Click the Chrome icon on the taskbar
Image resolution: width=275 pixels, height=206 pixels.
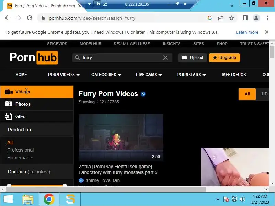coord(49,199)
